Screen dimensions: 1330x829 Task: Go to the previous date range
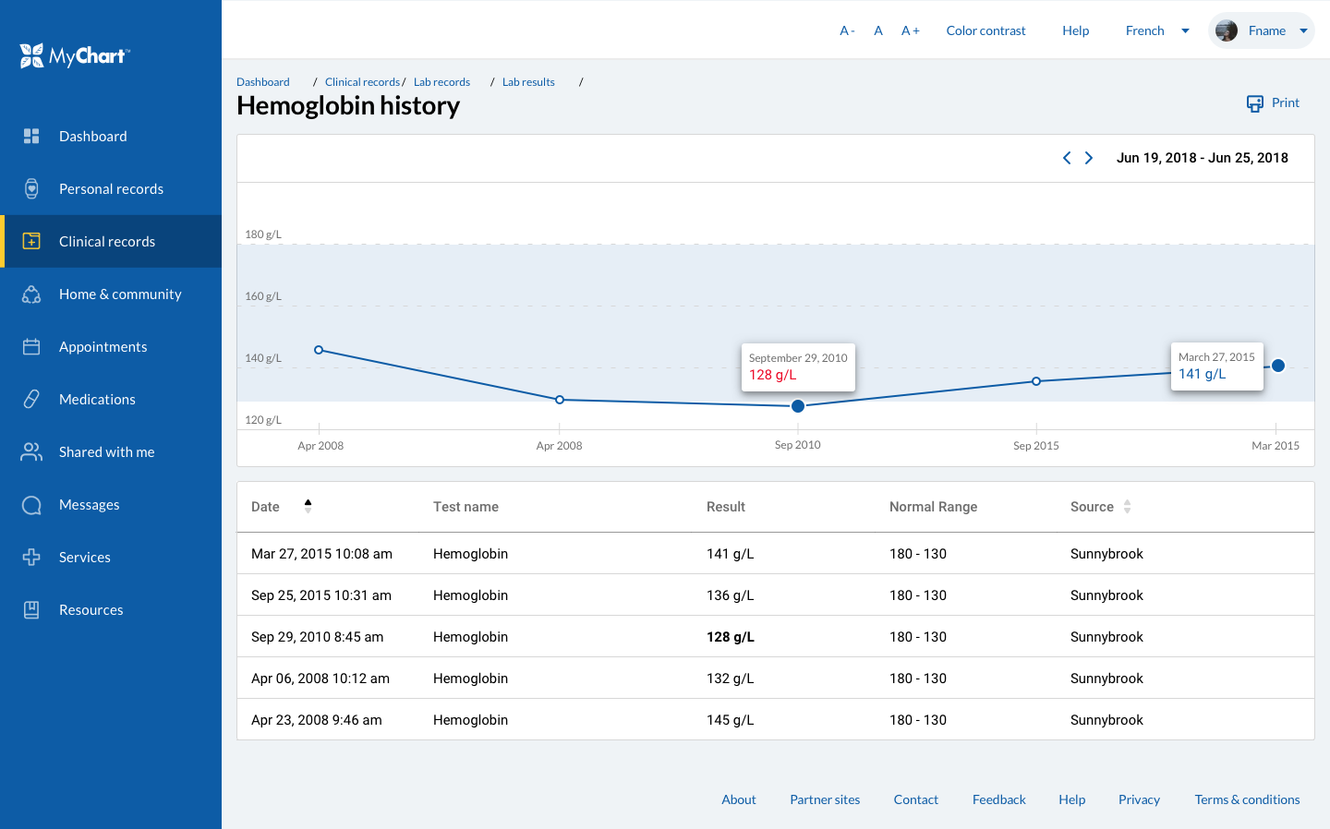(1067, 158)
